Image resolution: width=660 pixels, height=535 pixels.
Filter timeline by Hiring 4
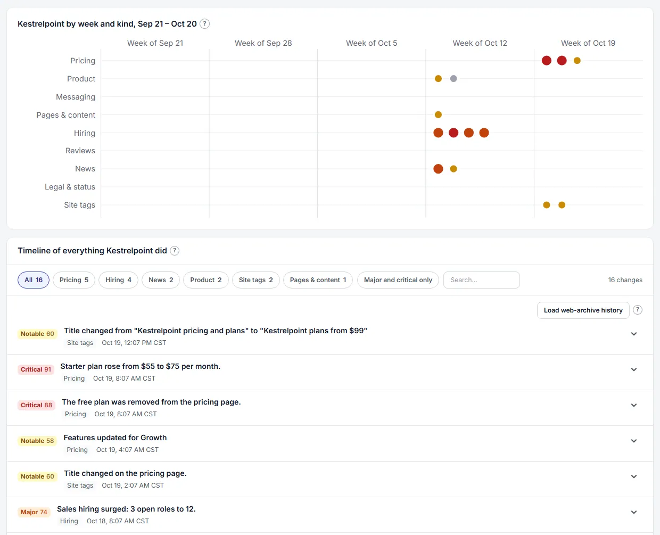click(118, 280)
